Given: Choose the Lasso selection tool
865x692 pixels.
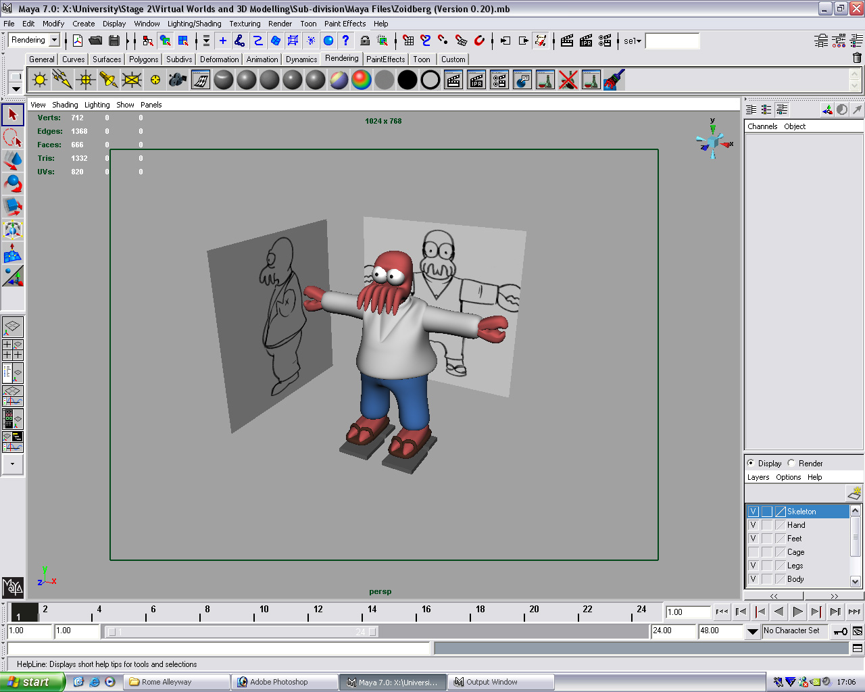Looking at the screenshot, I should pos(13,137).
